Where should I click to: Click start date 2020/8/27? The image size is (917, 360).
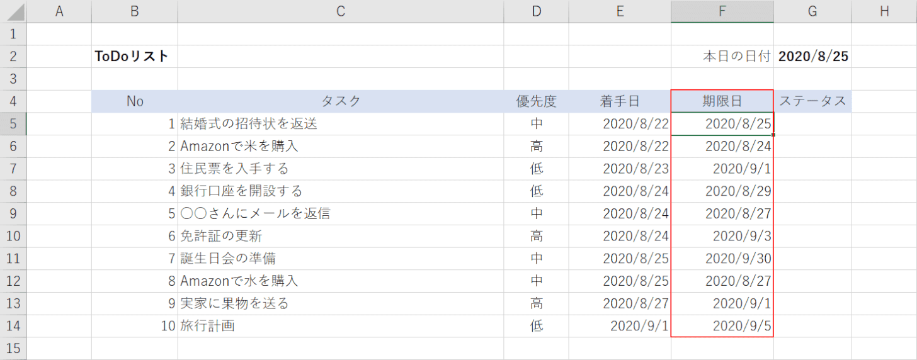coord(620,304)
